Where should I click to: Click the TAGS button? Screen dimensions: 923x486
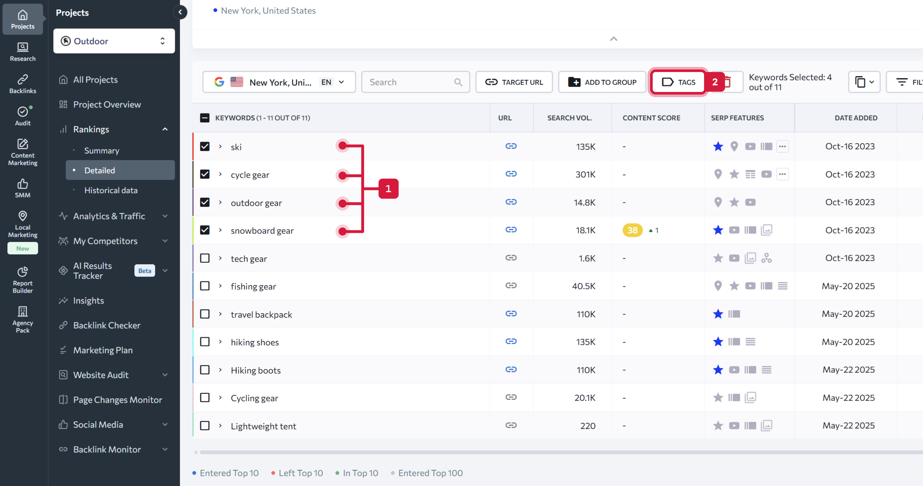click(x=678, y=82)
